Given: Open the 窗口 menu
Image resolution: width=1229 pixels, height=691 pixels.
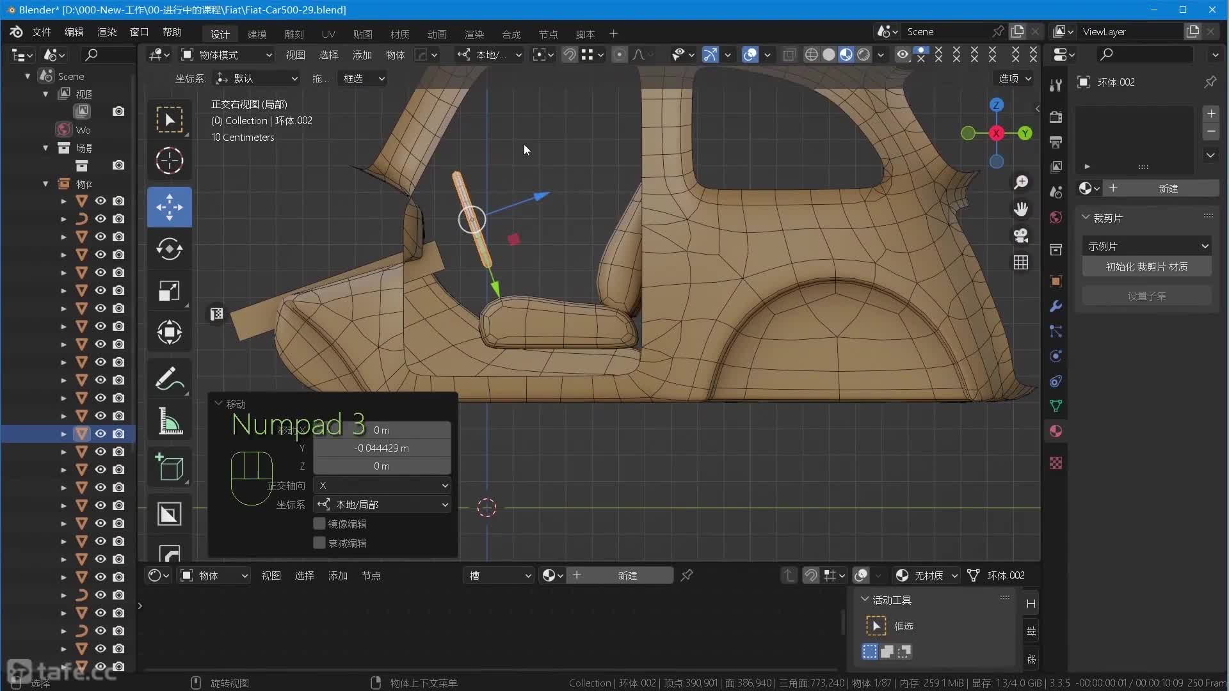Looking at the screenshot, I should (139, 32).
